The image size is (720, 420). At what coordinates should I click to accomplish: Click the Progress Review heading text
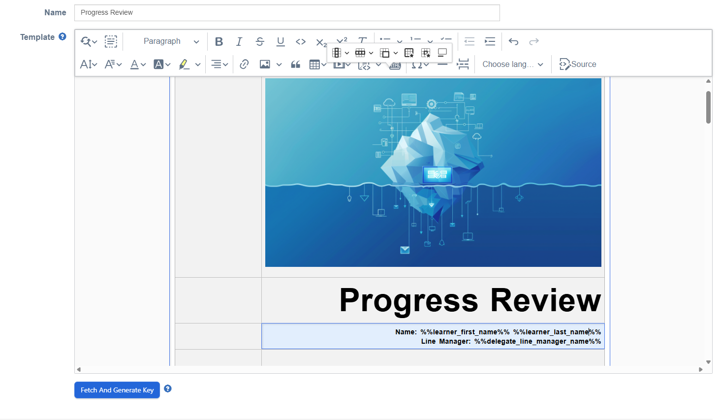pos(470,300)
